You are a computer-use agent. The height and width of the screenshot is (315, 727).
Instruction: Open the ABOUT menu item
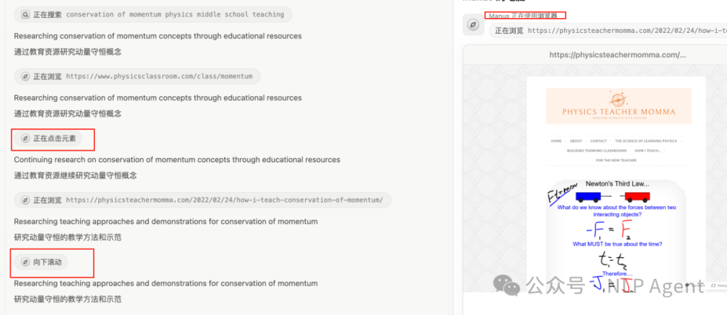click(576, 141)
